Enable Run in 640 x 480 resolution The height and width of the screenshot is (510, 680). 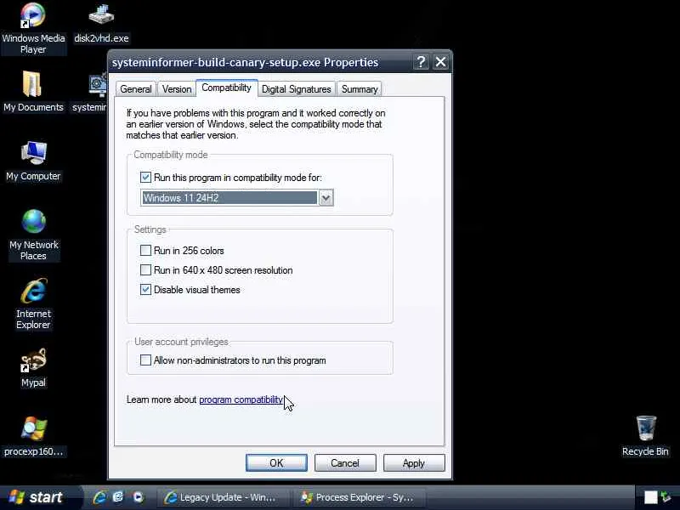[x=145, y=269]
